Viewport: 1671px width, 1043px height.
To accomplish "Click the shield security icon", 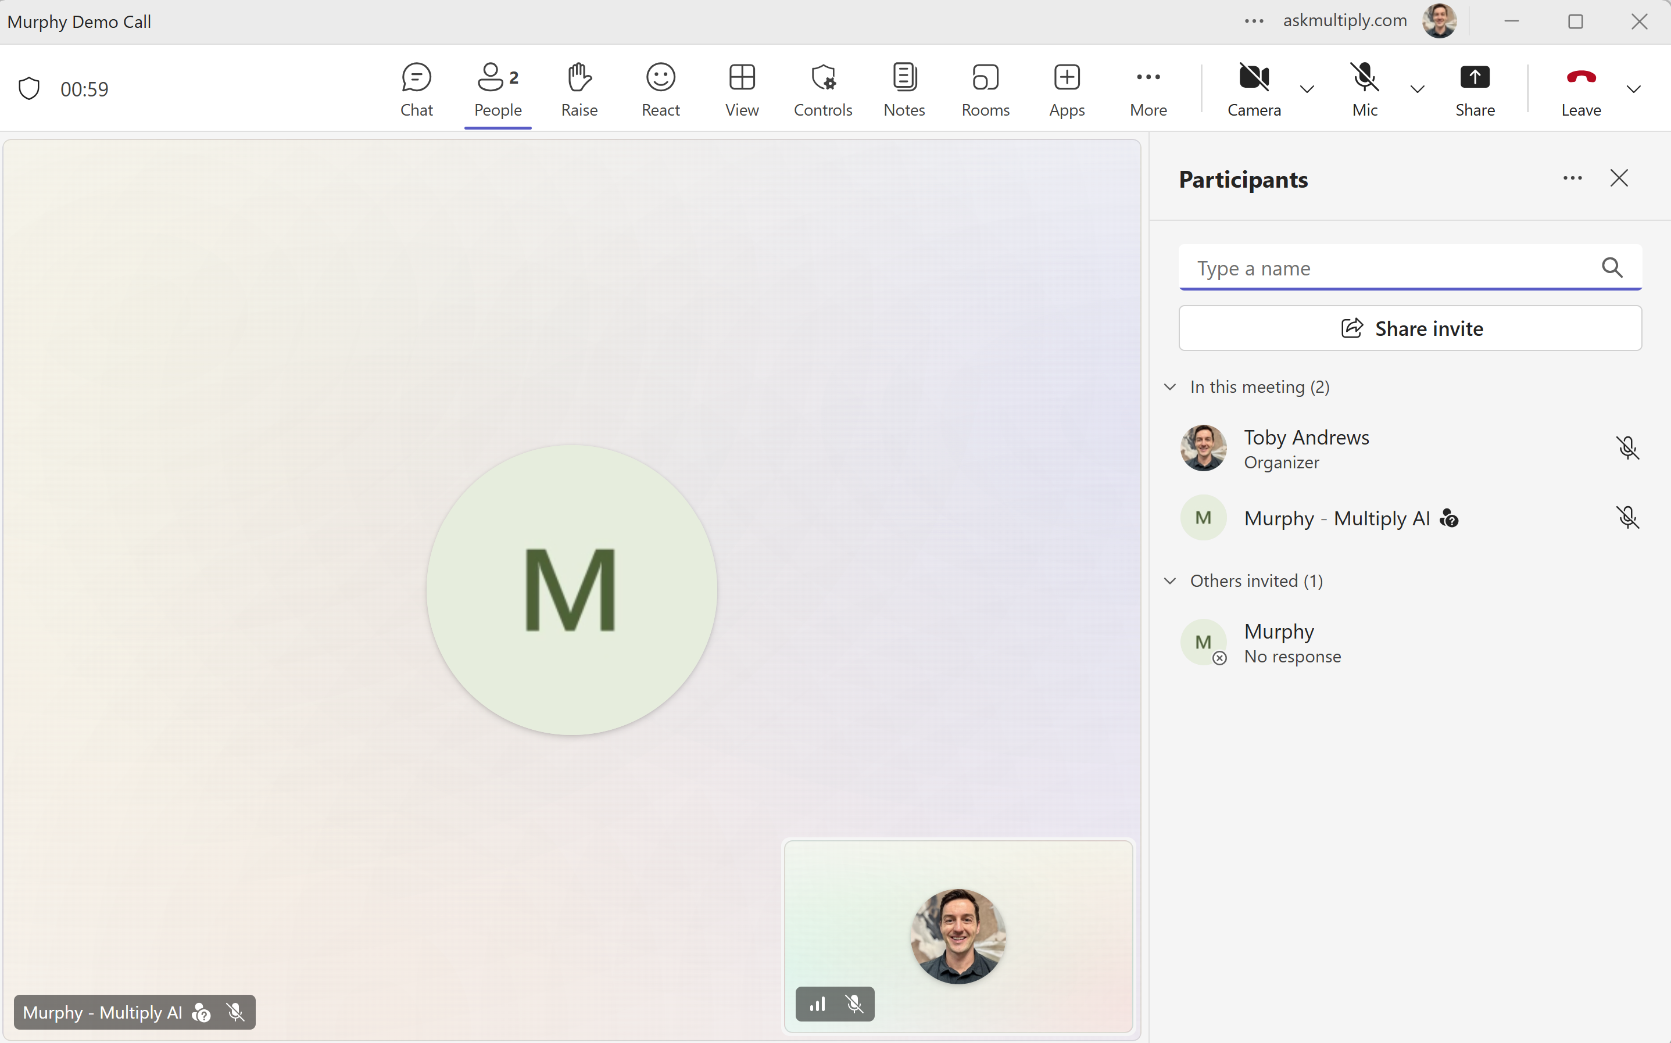I will pyautogui.click(x=29, y=88).
